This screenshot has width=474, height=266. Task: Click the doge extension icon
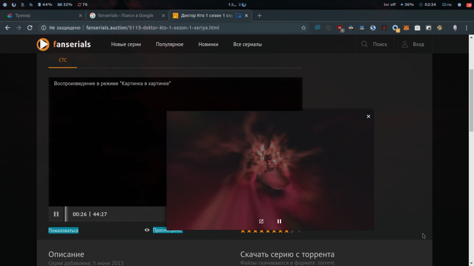(x=440, y=28)
